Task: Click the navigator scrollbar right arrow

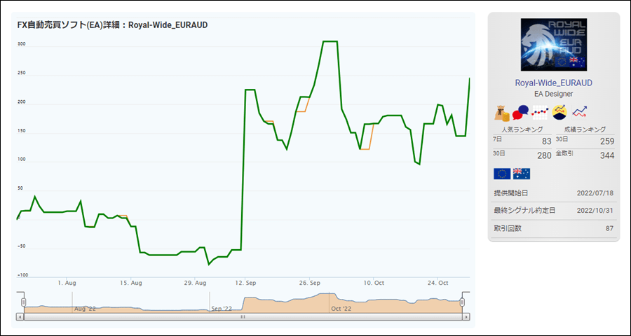Action: 466,316
